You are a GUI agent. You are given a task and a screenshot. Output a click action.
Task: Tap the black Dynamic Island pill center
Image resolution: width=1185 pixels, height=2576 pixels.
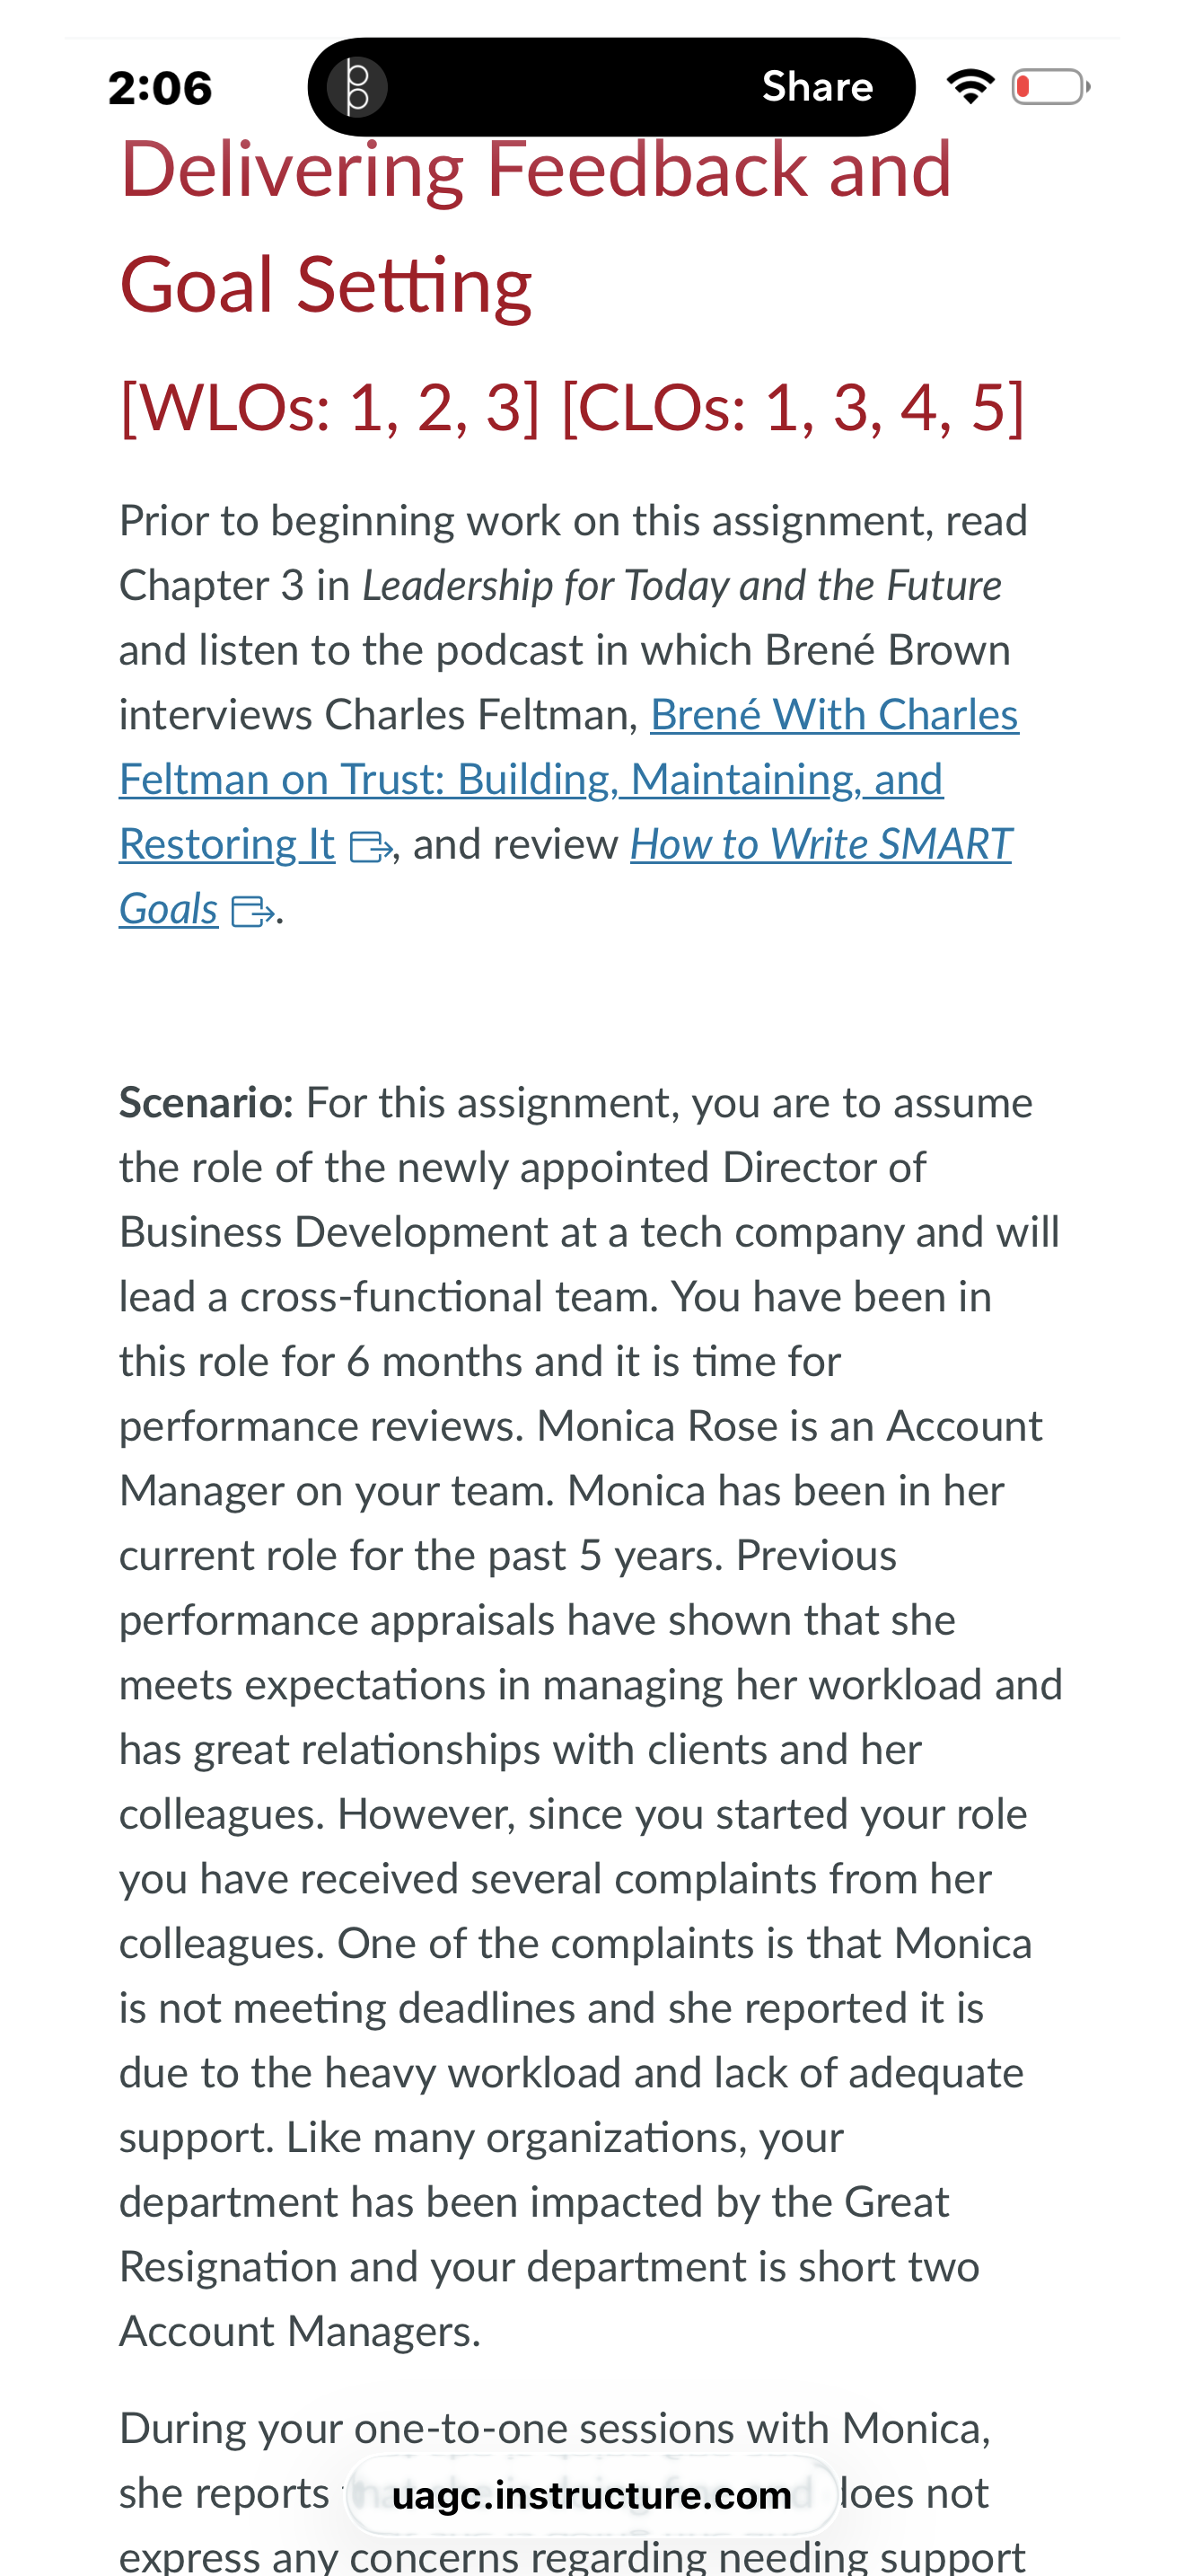pyautogui.click(x=611, y=87)
